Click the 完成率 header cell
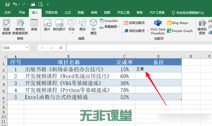 (x=125, y=62)
